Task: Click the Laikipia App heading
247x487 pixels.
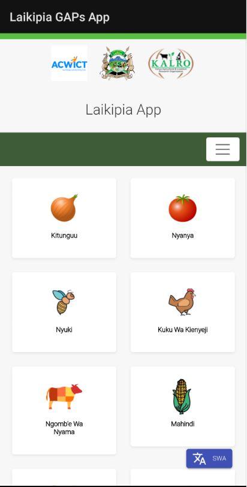Action: [123, 110]
